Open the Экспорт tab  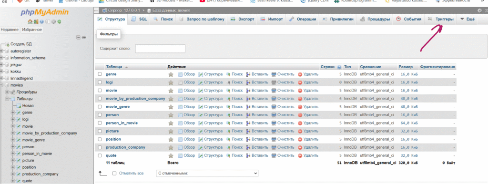[242, 19]
